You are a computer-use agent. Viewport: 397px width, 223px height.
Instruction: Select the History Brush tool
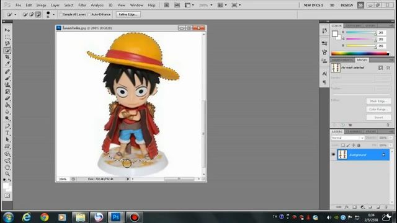(7, 92)
